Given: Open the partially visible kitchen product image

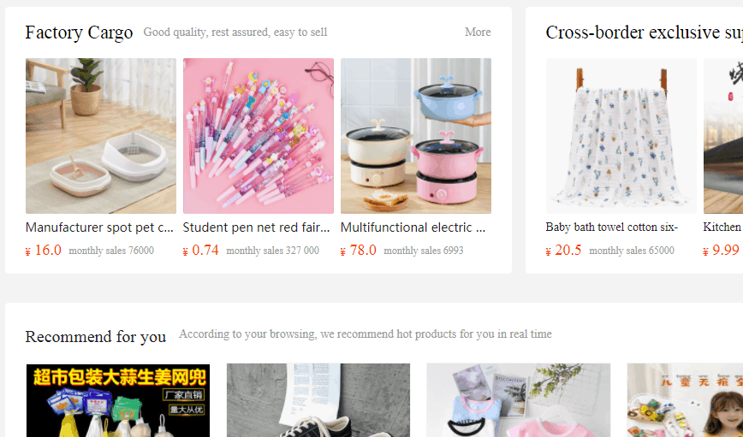Looking at the screenshot, I should pos(723,136).
